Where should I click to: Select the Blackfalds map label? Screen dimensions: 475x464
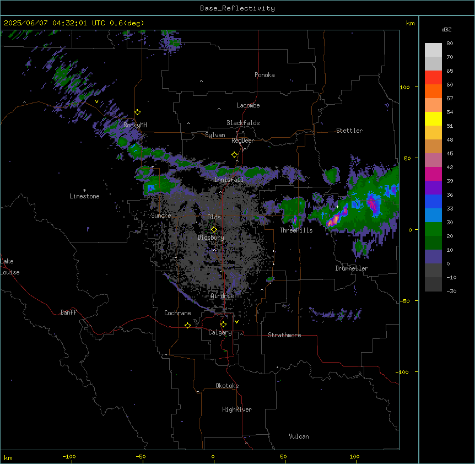[x=243, y=123]
